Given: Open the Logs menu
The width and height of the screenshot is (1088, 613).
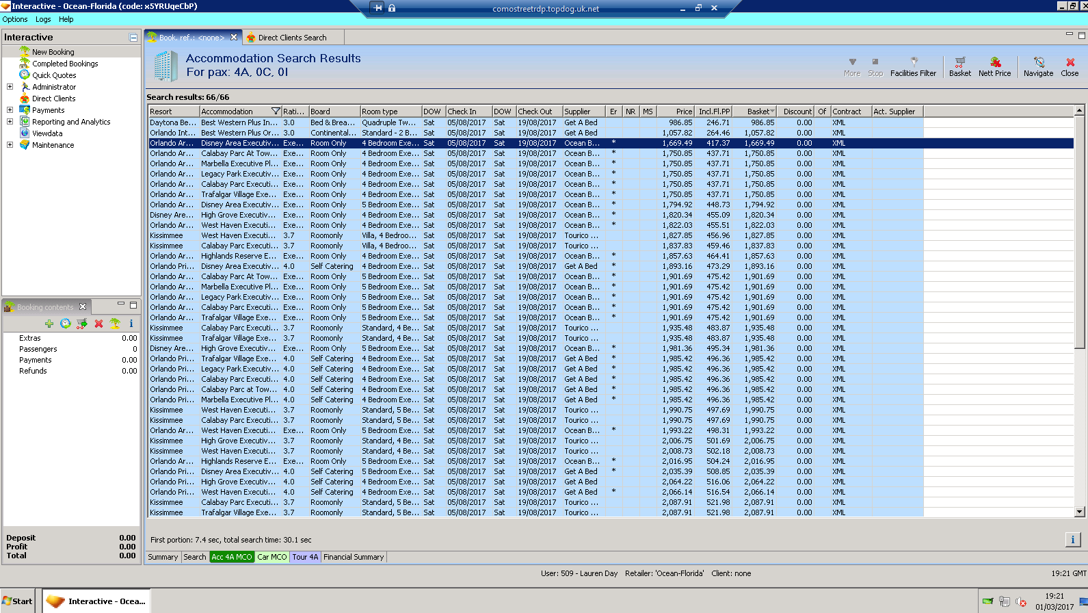Looking at the screenshot, I should pyautogui.click(x=43, y=19).
